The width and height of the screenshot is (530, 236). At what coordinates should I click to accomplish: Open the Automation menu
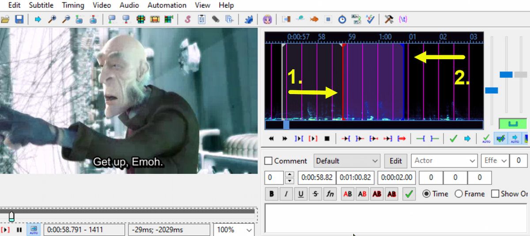point(167,5)
